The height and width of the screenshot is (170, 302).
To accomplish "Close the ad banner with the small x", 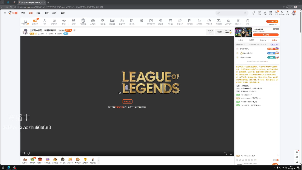I will pos(278,29).
